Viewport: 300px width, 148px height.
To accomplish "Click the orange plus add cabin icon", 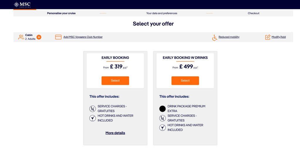I will coord(39,37).
